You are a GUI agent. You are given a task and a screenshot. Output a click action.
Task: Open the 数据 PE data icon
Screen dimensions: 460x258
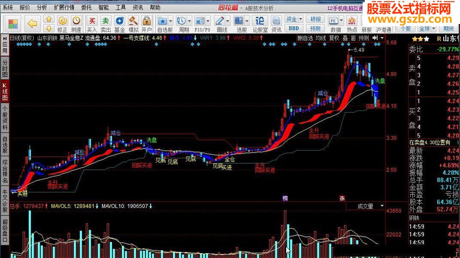click(333, 21)
